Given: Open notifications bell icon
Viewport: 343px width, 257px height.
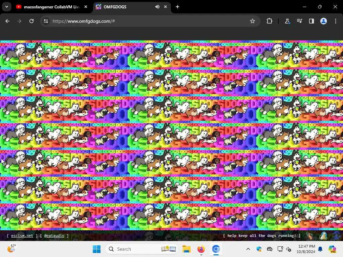Looking at the screenshot, I should [320, 249].
